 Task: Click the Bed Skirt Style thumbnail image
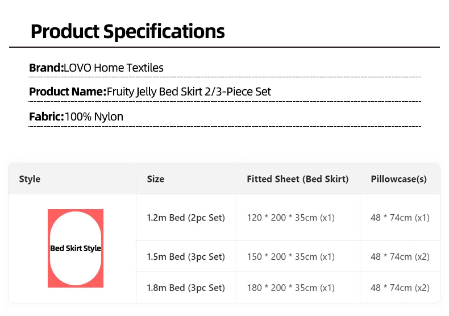coord(76,248)
